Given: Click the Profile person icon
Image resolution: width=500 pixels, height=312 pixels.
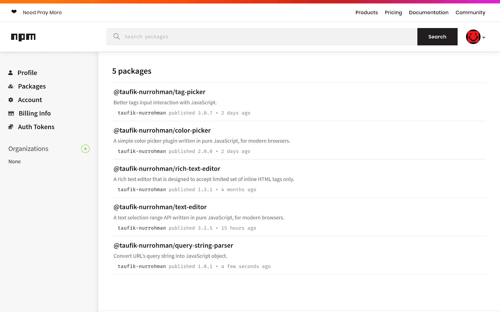Looking at the screenshot, I should pyautogui.click(x=11, y=73).
